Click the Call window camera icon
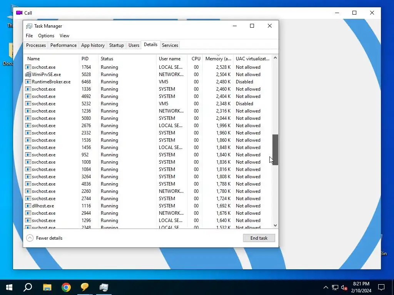Image resolution: width=394 pixels, height=295 pixels. 19,13
